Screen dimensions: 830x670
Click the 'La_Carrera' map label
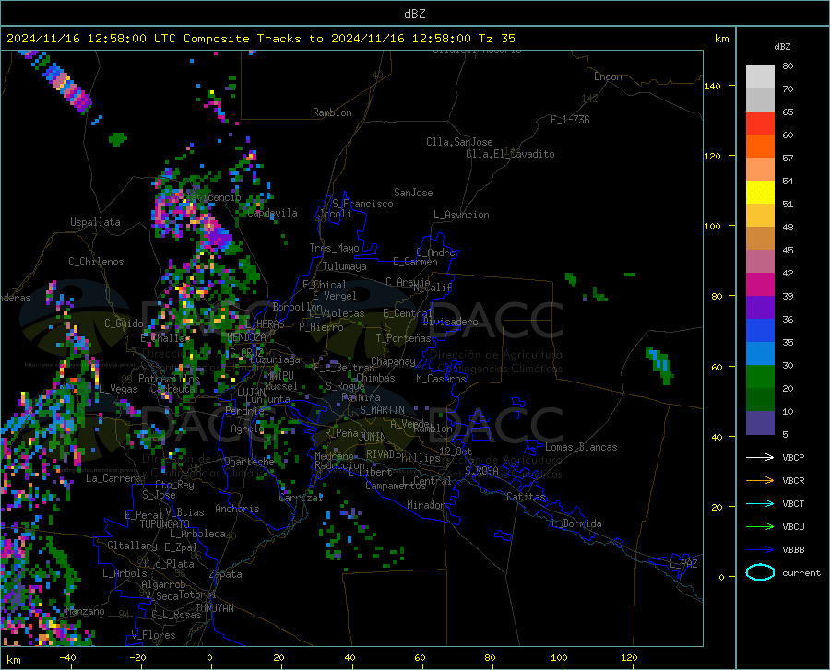coord(113,478)
